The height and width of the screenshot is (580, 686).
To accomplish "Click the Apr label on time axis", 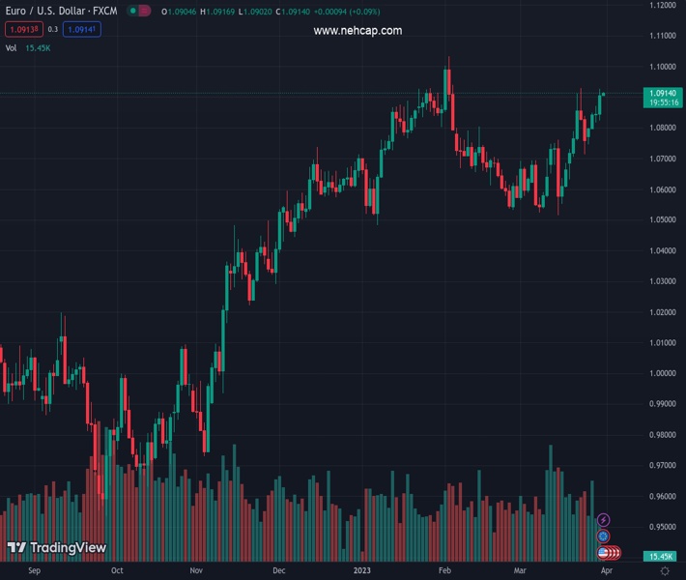I will 607,571.
